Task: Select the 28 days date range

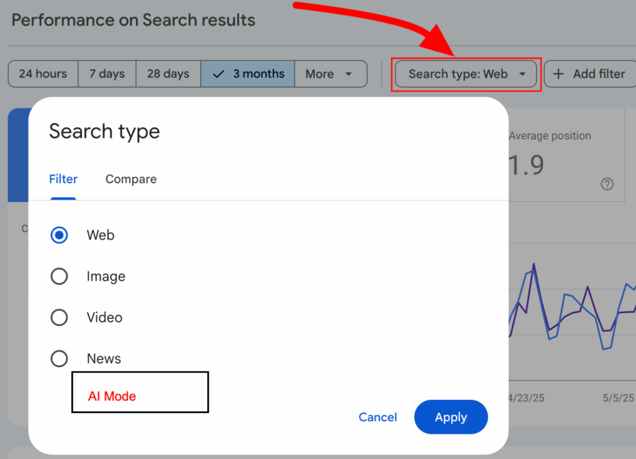Action: click(x=168, y=73)
